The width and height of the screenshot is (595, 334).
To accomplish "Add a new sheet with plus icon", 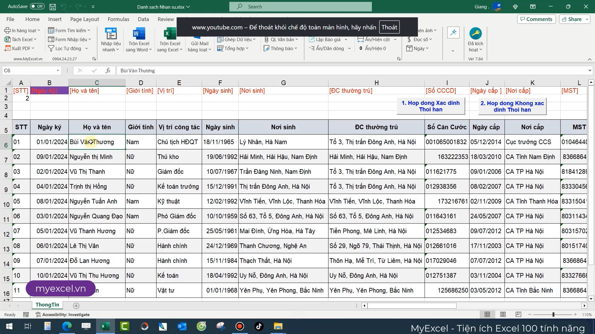I will click(76, 306).
